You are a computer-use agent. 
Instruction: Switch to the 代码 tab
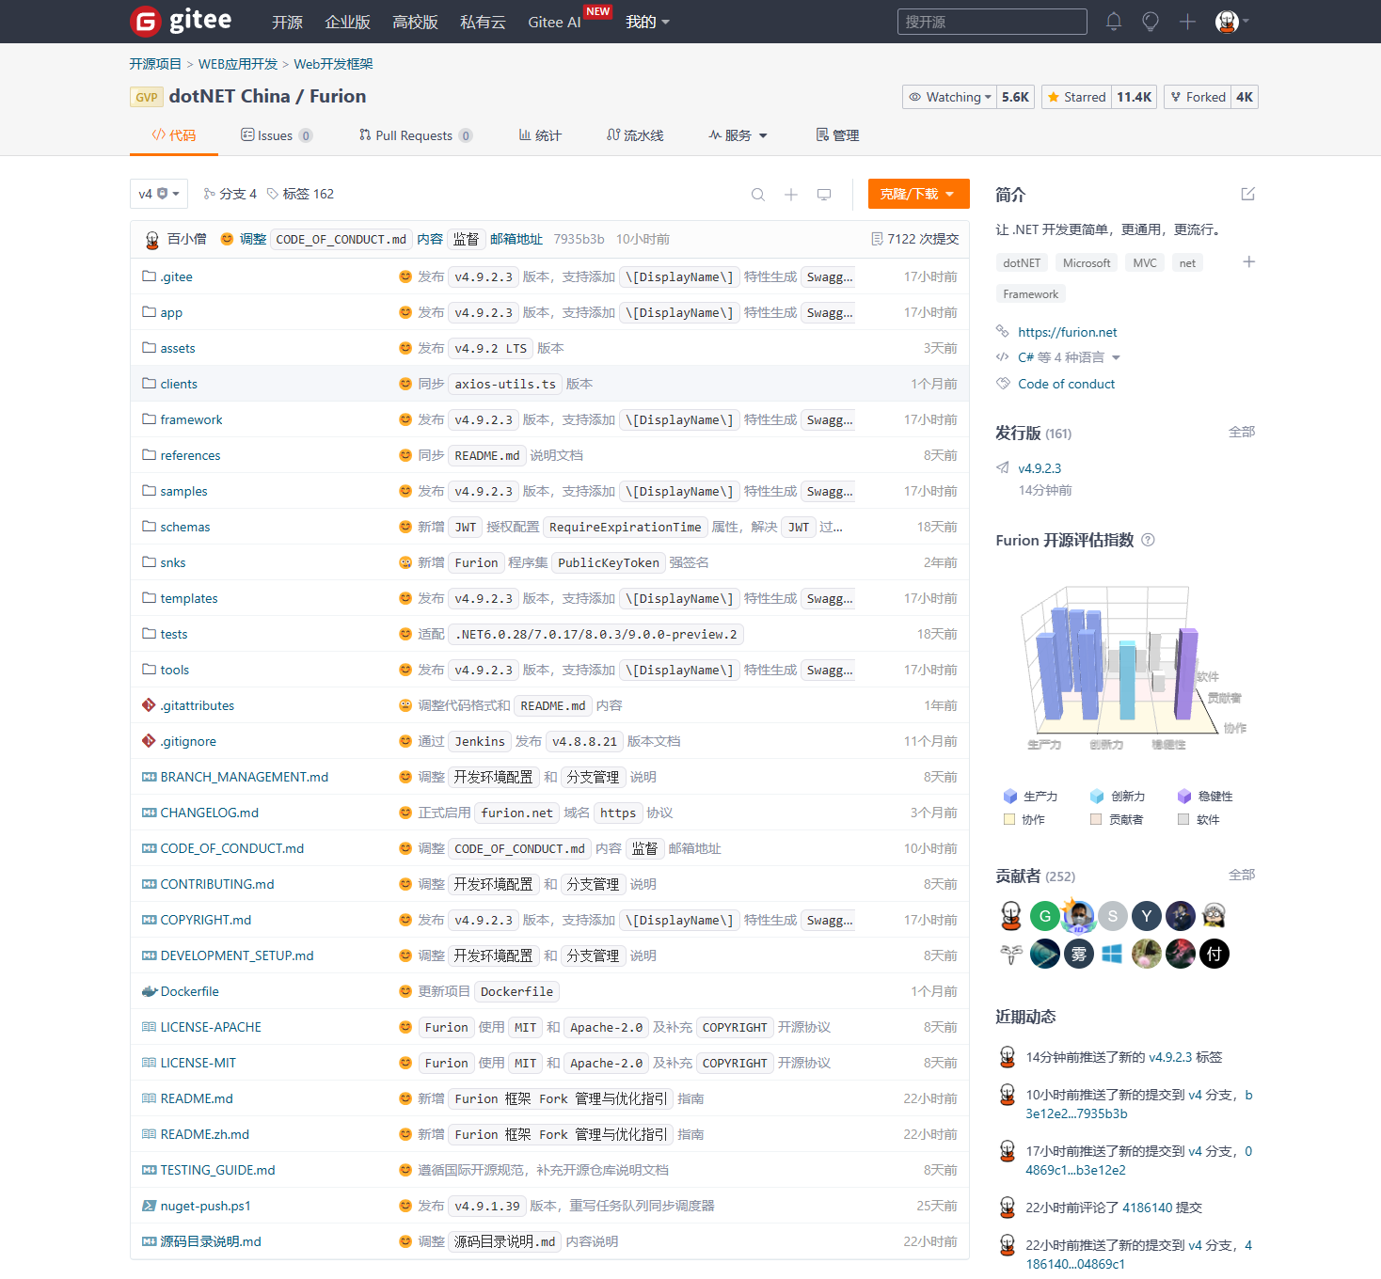tap(174, 135)
